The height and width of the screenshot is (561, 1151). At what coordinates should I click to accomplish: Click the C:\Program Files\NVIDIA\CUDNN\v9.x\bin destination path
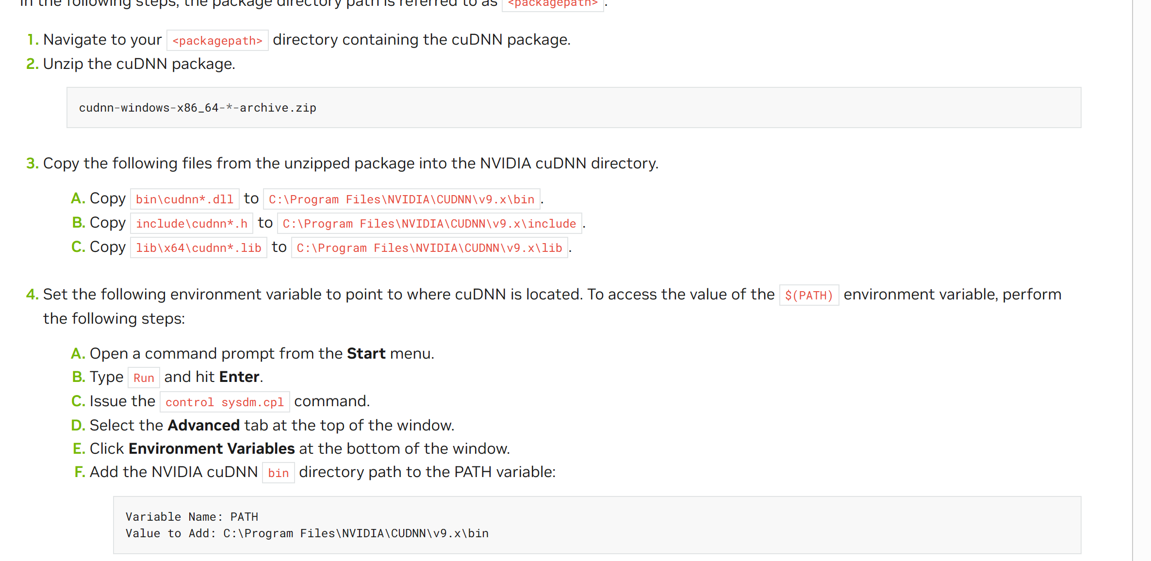pyautogui.click(x=402, y=199)
